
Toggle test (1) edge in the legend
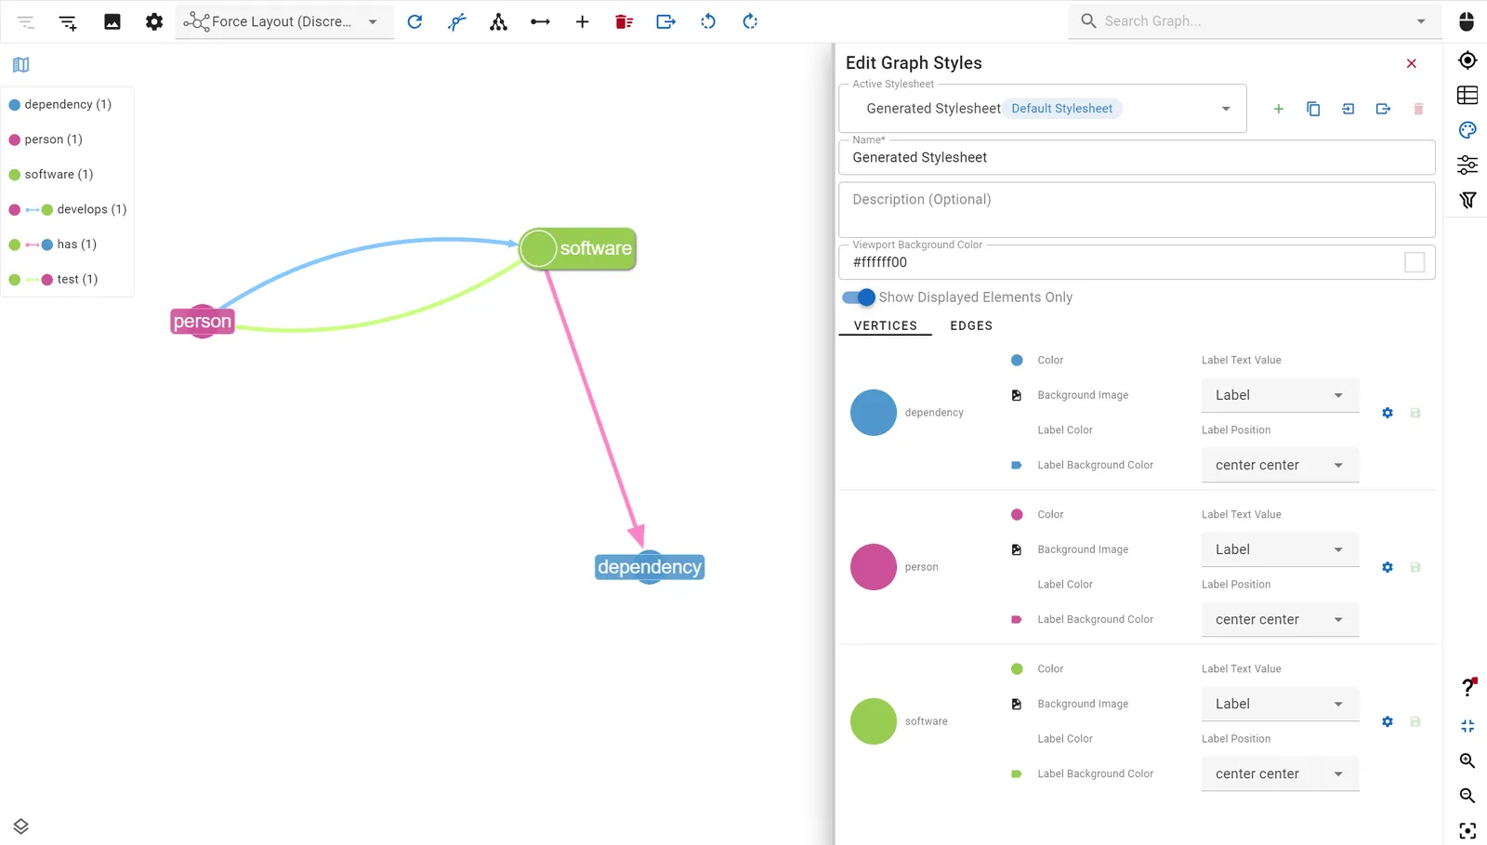click(x=53, y=279)
